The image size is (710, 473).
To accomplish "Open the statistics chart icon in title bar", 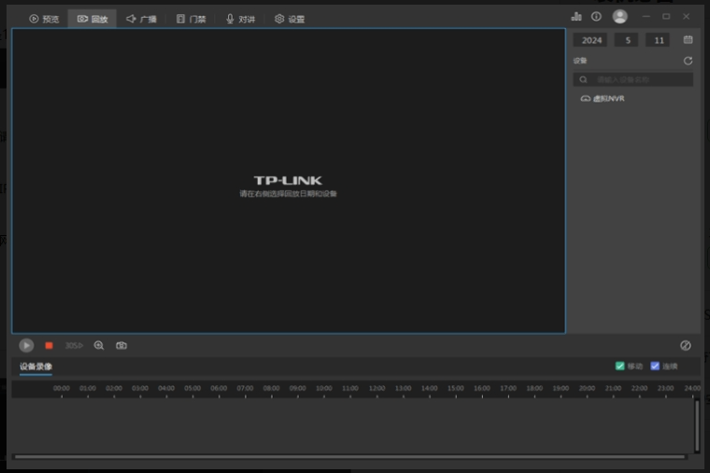I will (575, 17).
